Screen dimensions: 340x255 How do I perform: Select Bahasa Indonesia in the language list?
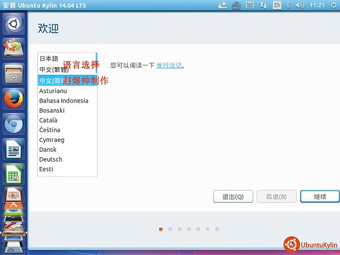click(x=67, y=101)
